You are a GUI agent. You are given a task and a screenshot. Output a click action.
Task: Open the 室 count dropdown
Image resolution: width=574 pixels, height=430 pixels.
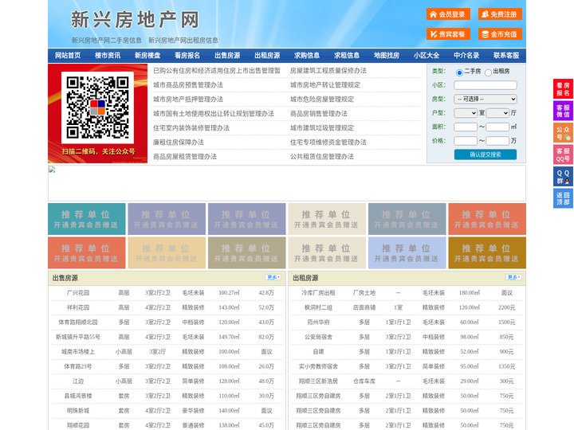coord(466,113)
